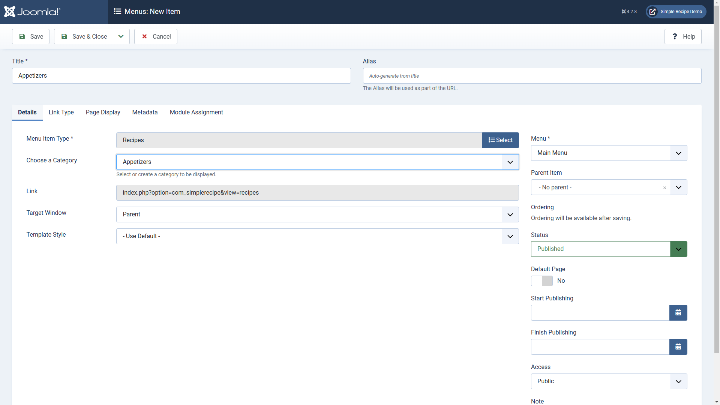This screenshot has height=405, width=720.
Task: Click the Save & Close button
Action: pos(83,36)
